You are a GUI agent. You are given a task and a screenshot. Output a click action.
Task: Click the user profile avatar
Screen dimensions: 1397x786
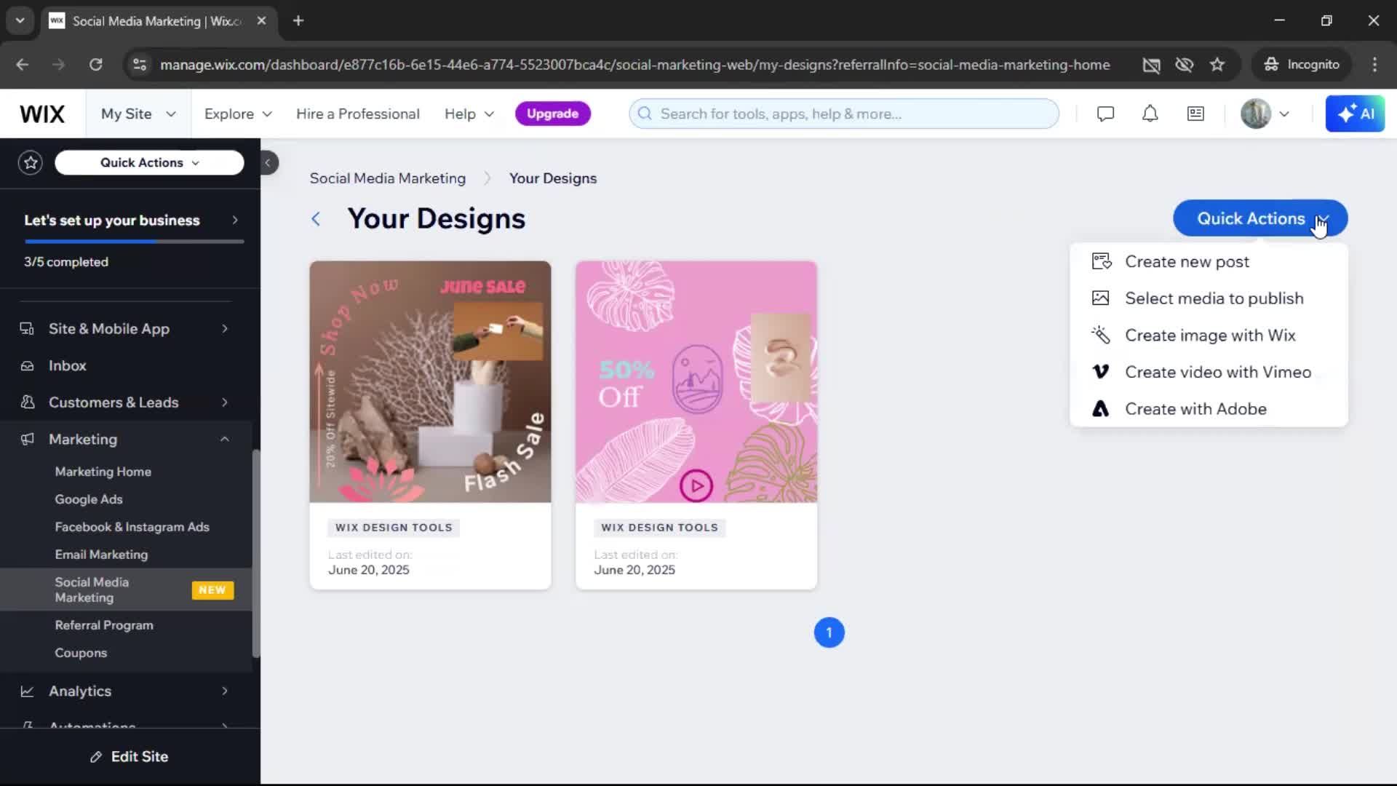pyautogui.click(x=1255, y=114)
